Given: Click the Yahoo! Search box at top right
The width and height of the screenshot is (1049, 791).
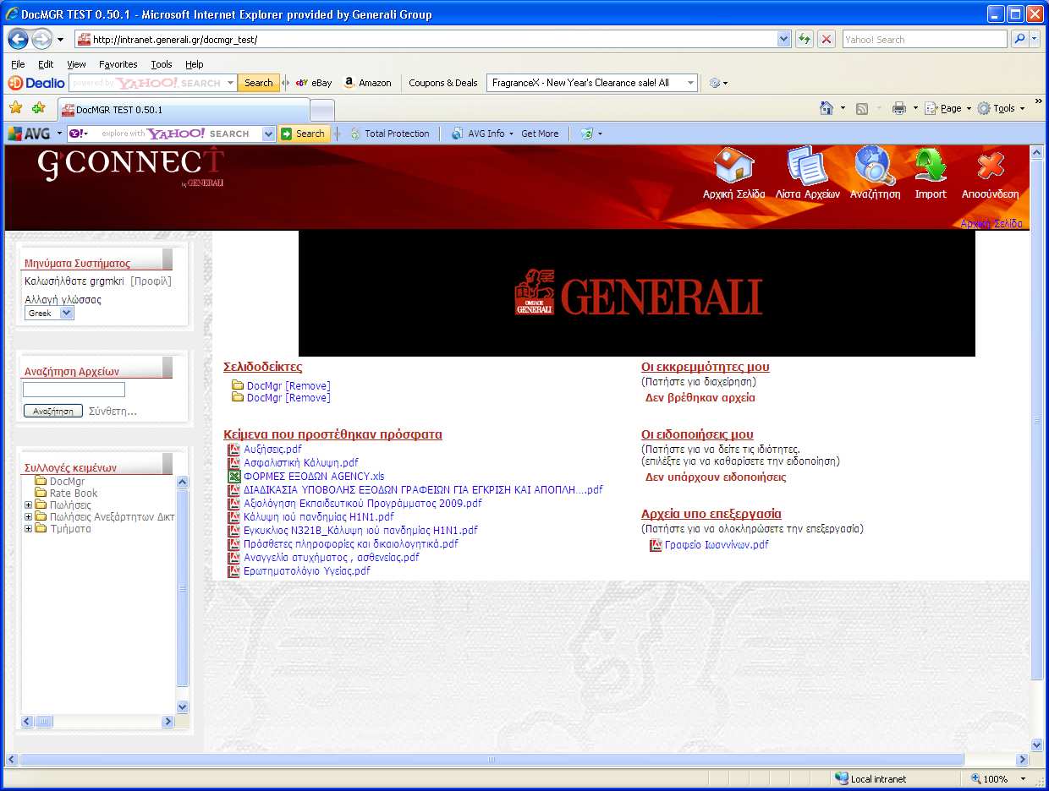Looking at the screenshot, I should [x=925, y=39].
